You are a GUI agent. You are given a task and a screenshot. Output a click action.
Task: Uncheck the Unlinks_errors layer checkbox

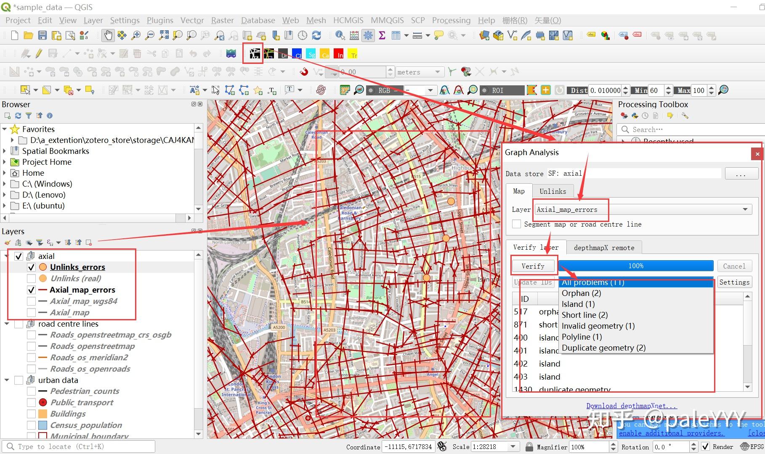click(31, 267)
